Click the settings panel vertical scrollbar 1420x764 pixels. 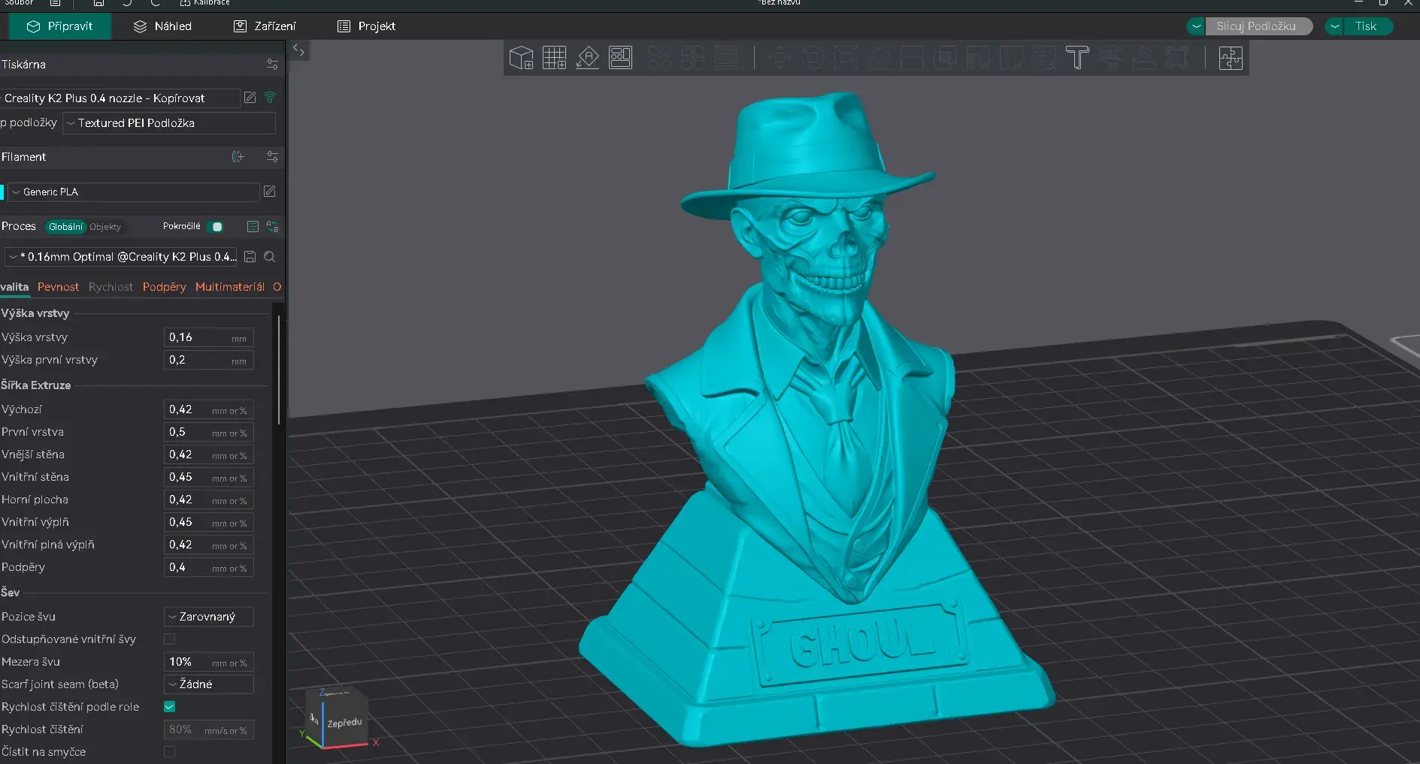[279, 370]
